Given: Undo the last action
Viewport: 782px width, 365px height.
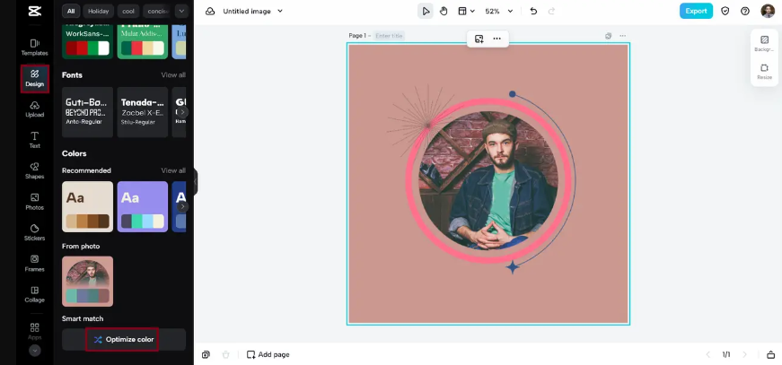Looking at the screenshot, I should 533,11.
